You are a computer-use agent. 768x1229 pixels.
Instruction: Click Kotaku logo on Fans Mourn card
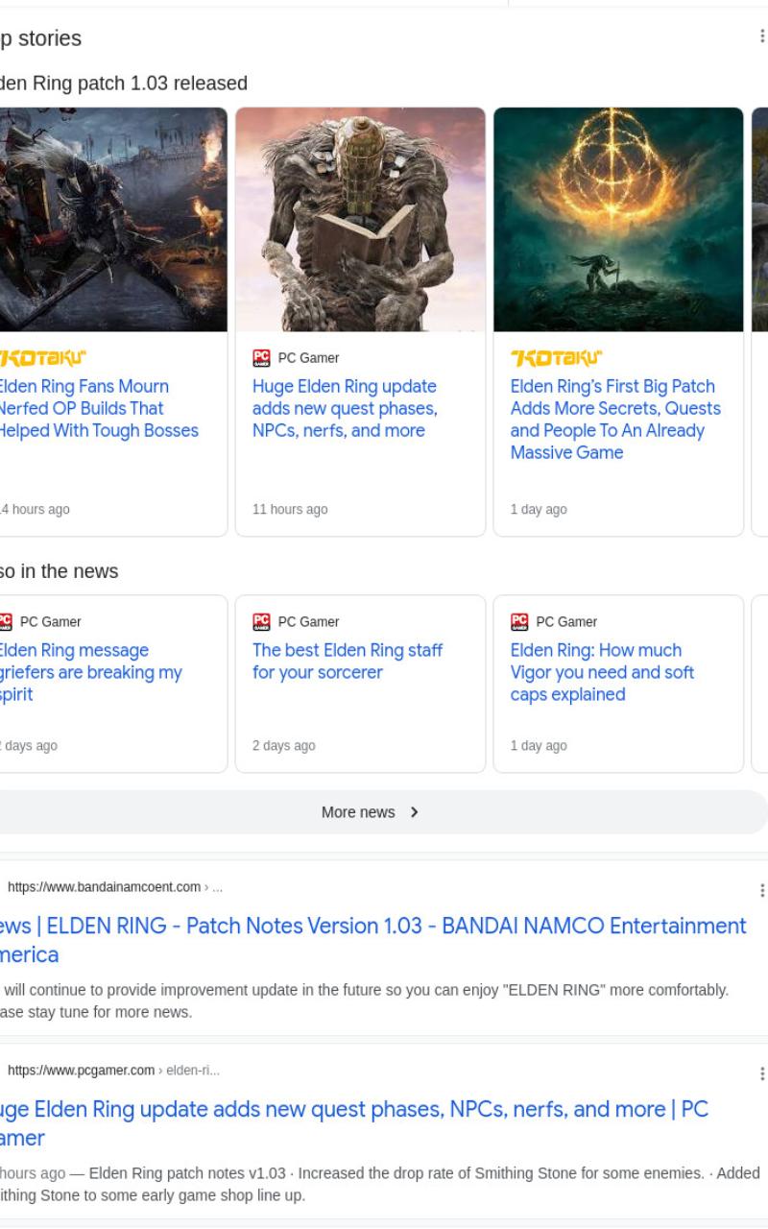pos(42,358)
